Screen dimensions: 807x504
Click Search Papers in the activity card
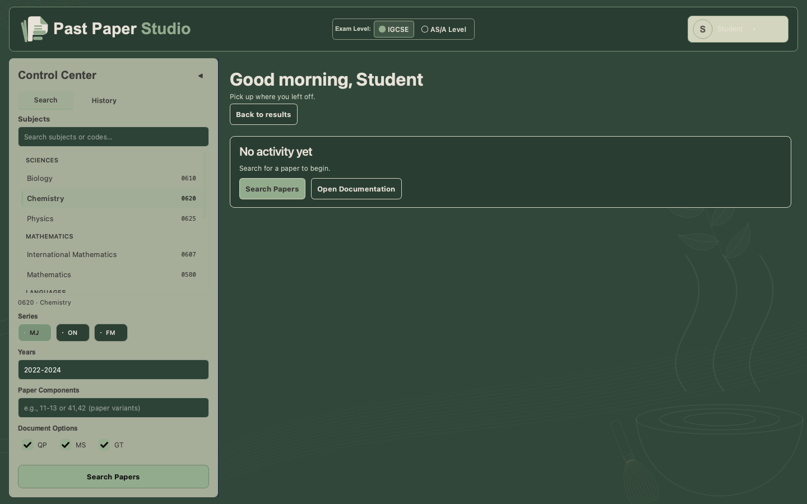click(x=272, y=189)
